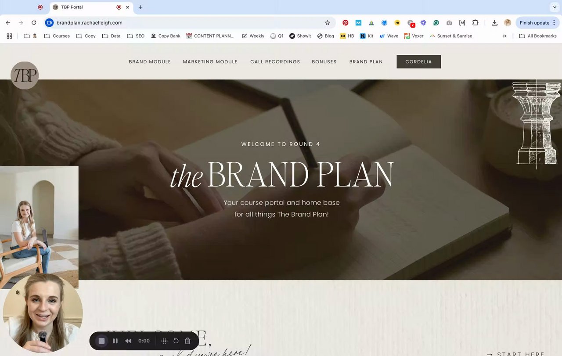Bookmark this page with the star icon
The height and width of the screenshot is (356, 562).
point(327,23)
